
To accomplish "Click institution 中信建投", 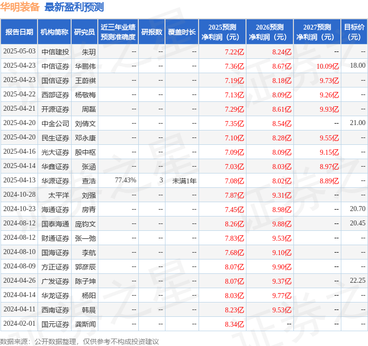I will click(55, 52).
